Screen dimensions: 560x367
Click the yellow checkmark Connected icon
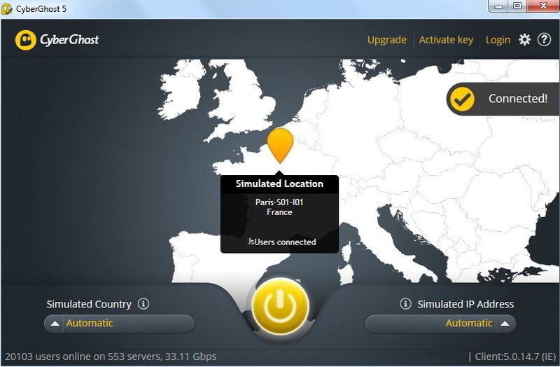pos(462,99)
